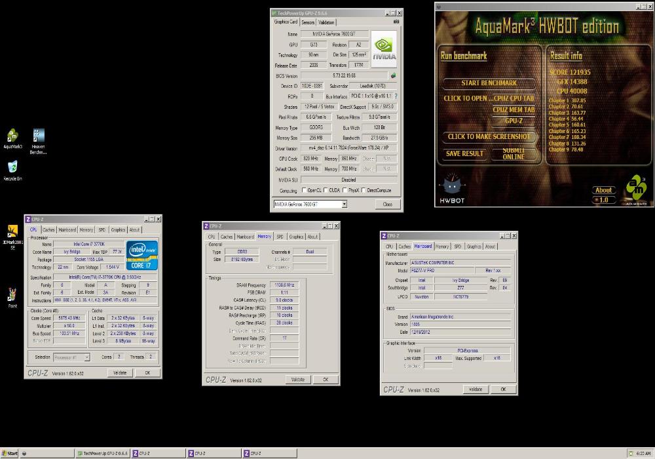Enable the OpenCL checkbox in GPU-Z
Screen dimensions: 655x459
coord(304,190)
